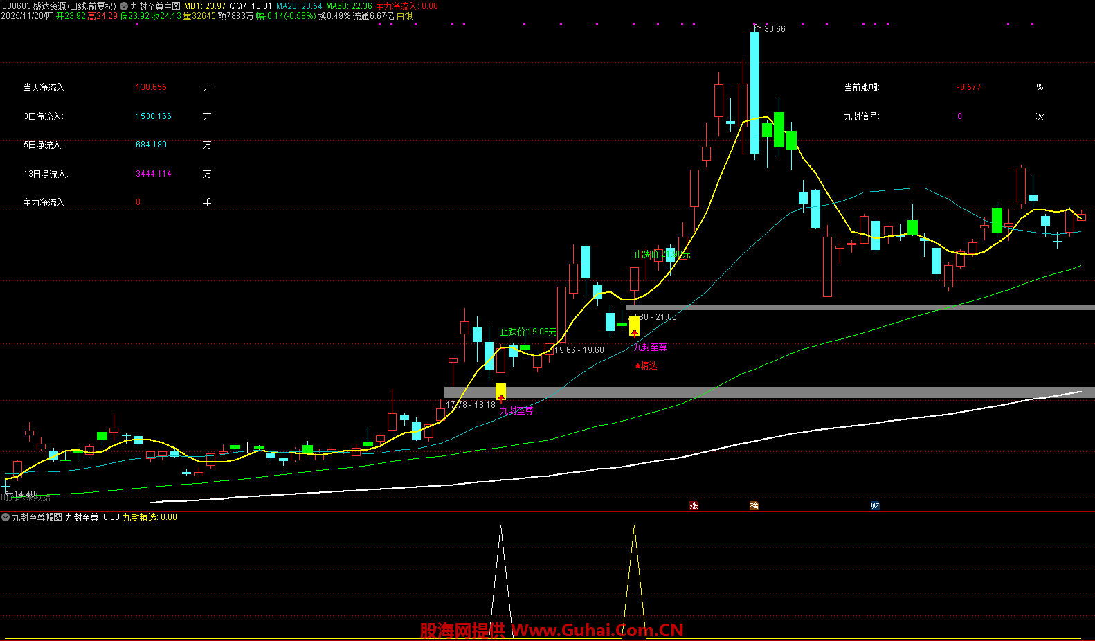Click the 30.66 high price marker
The height and width of the screenshot is (641, 1095).
pyautogui.click(x=774, y=29)
